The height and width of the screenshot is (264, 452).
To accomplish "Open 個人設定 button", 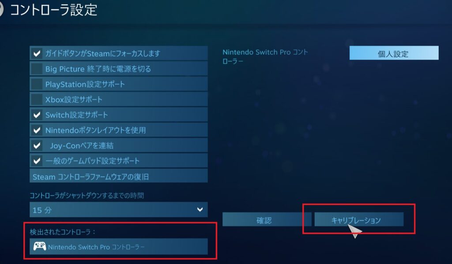I will 394,53.
